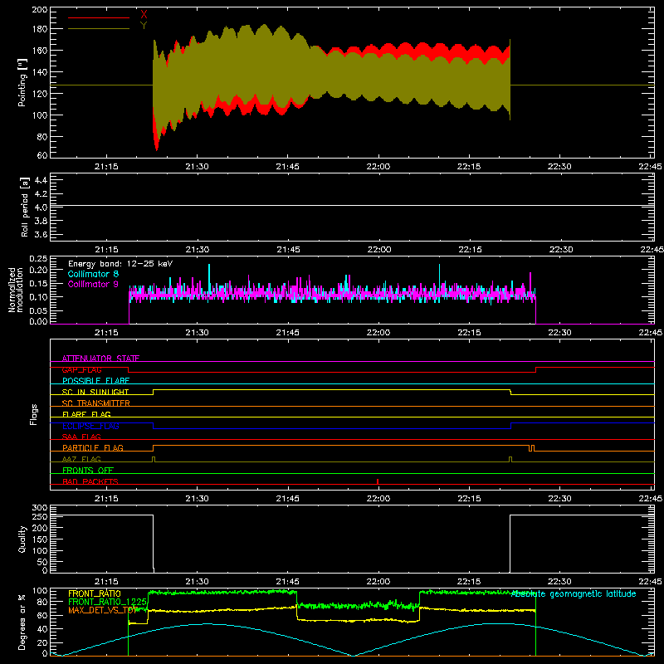Click the Normalized modulation axis title
Image resolution: width=664 pixels, height=664 pixels.
16,290
